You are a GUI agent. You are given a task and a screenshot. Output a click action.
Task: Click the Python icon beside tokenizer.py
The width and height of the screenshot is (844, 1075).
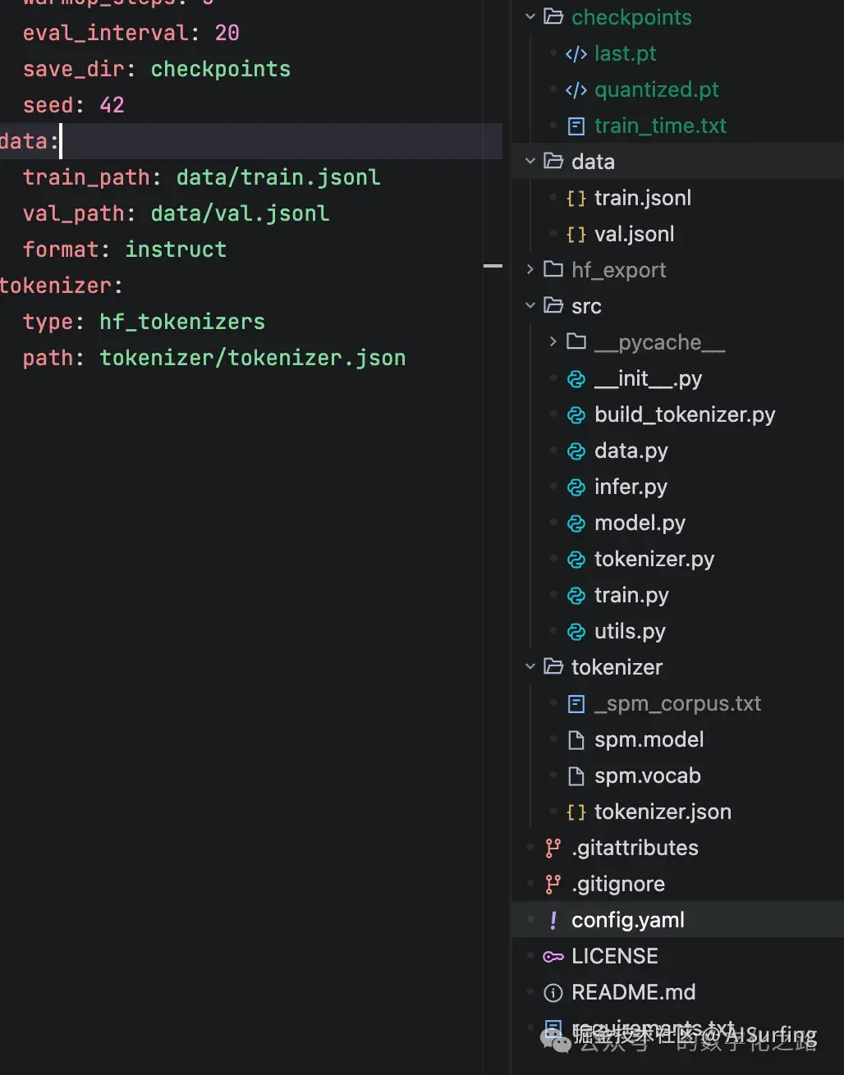coord(576,559)
